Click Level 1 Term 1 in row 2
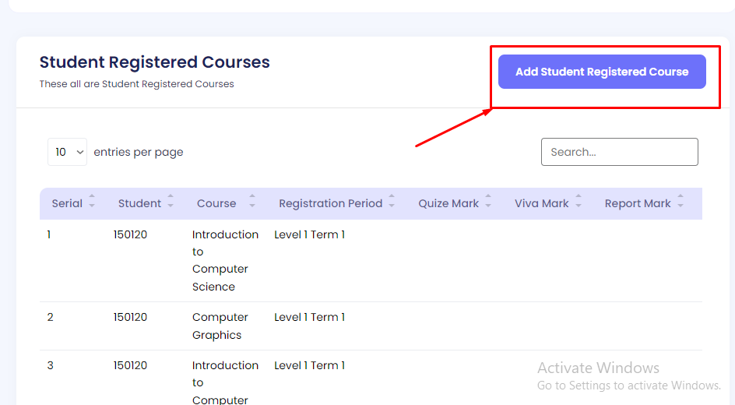 coord(309,317)
